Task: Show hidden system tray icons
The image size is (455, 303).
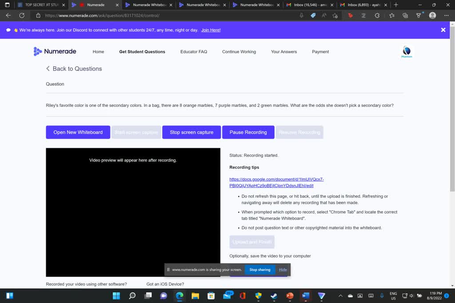Action: [x=340, y=295]
